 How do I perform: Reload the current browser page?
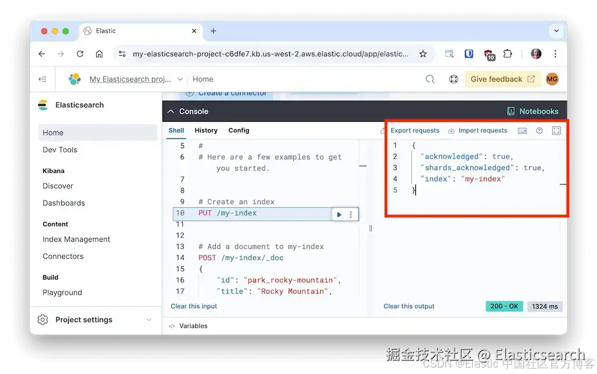80,54
